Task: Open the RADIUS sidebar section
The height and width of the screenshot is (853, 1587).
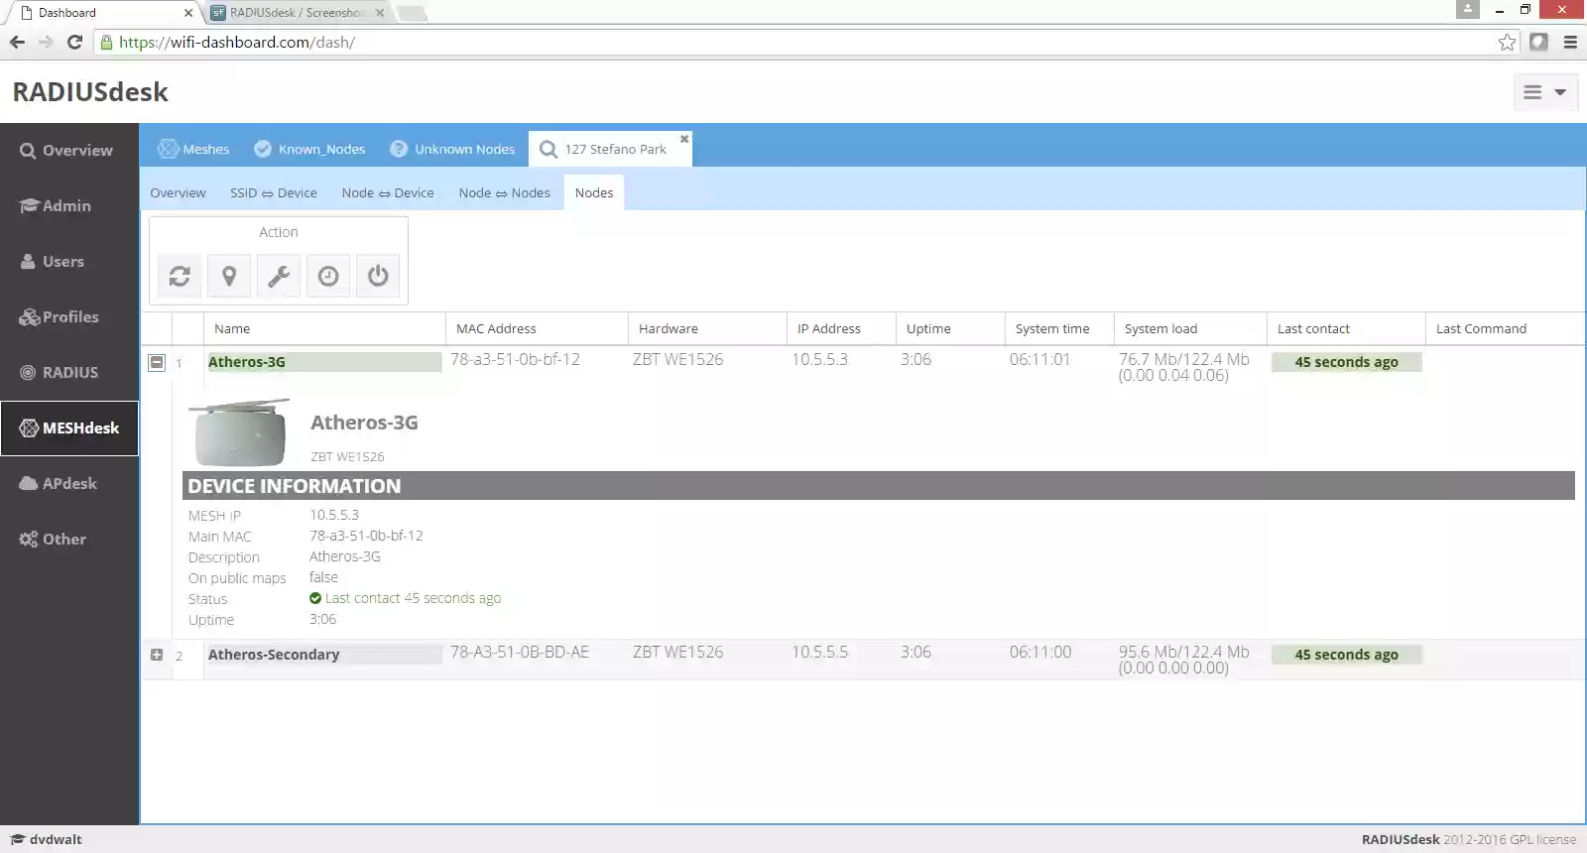Action: (x=69, y=373)
